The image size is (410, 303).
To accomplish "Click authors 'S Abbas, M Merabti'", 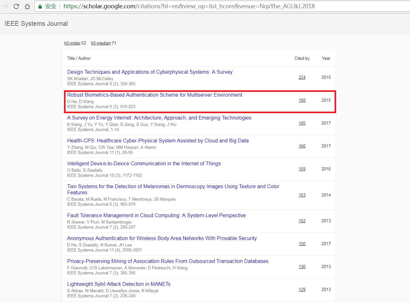I will (113, 291).
